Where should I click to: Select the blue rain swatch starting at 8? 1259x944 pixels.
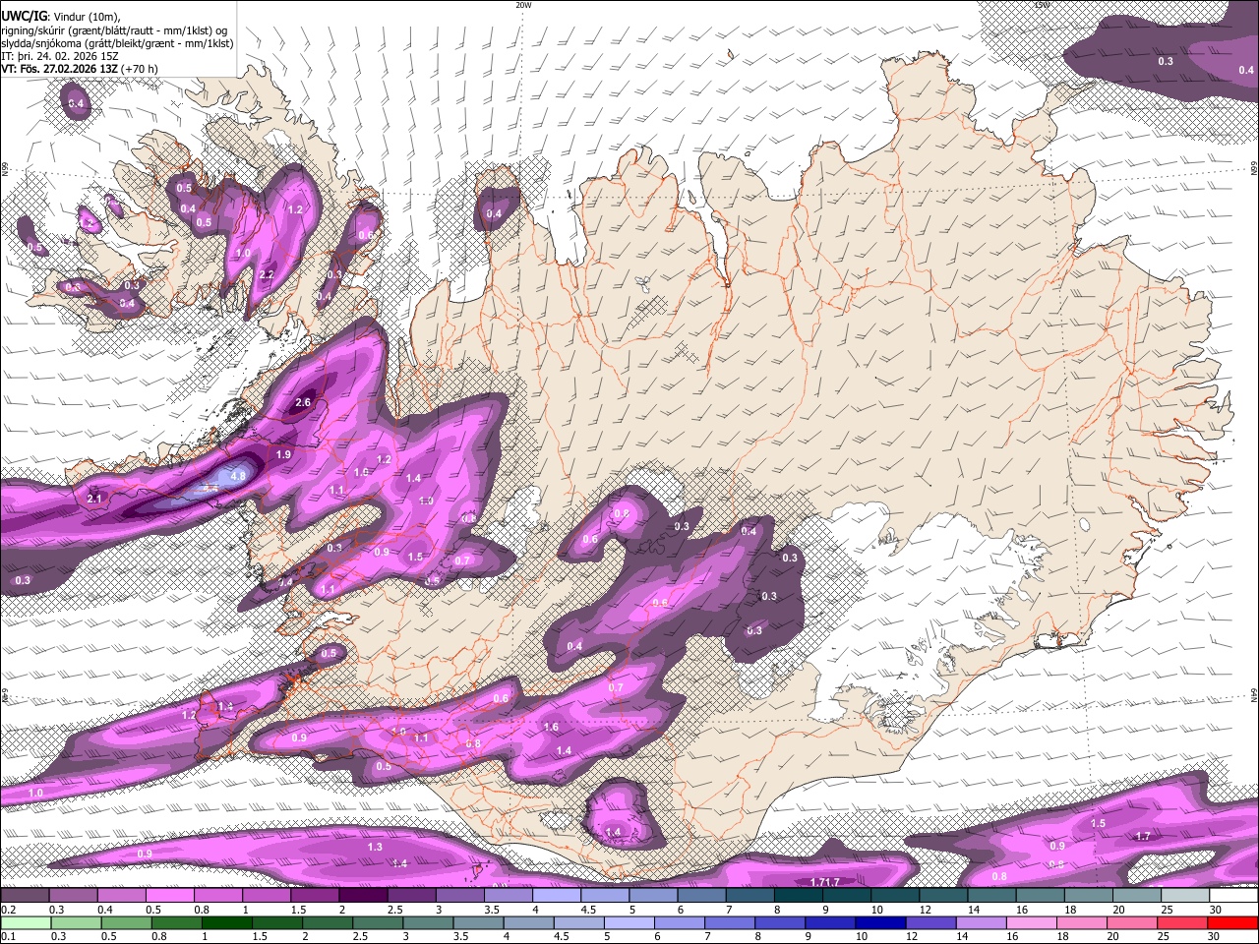tap(780, 922)
